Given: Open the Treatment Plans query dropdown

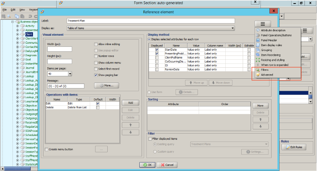Looking at the screenshot, I should click(229, 144).
